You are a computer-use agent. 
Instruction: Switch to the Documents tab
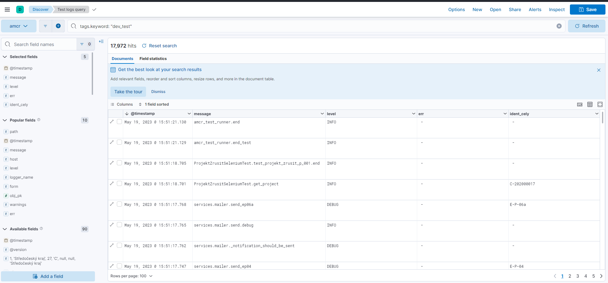point(122,59)
